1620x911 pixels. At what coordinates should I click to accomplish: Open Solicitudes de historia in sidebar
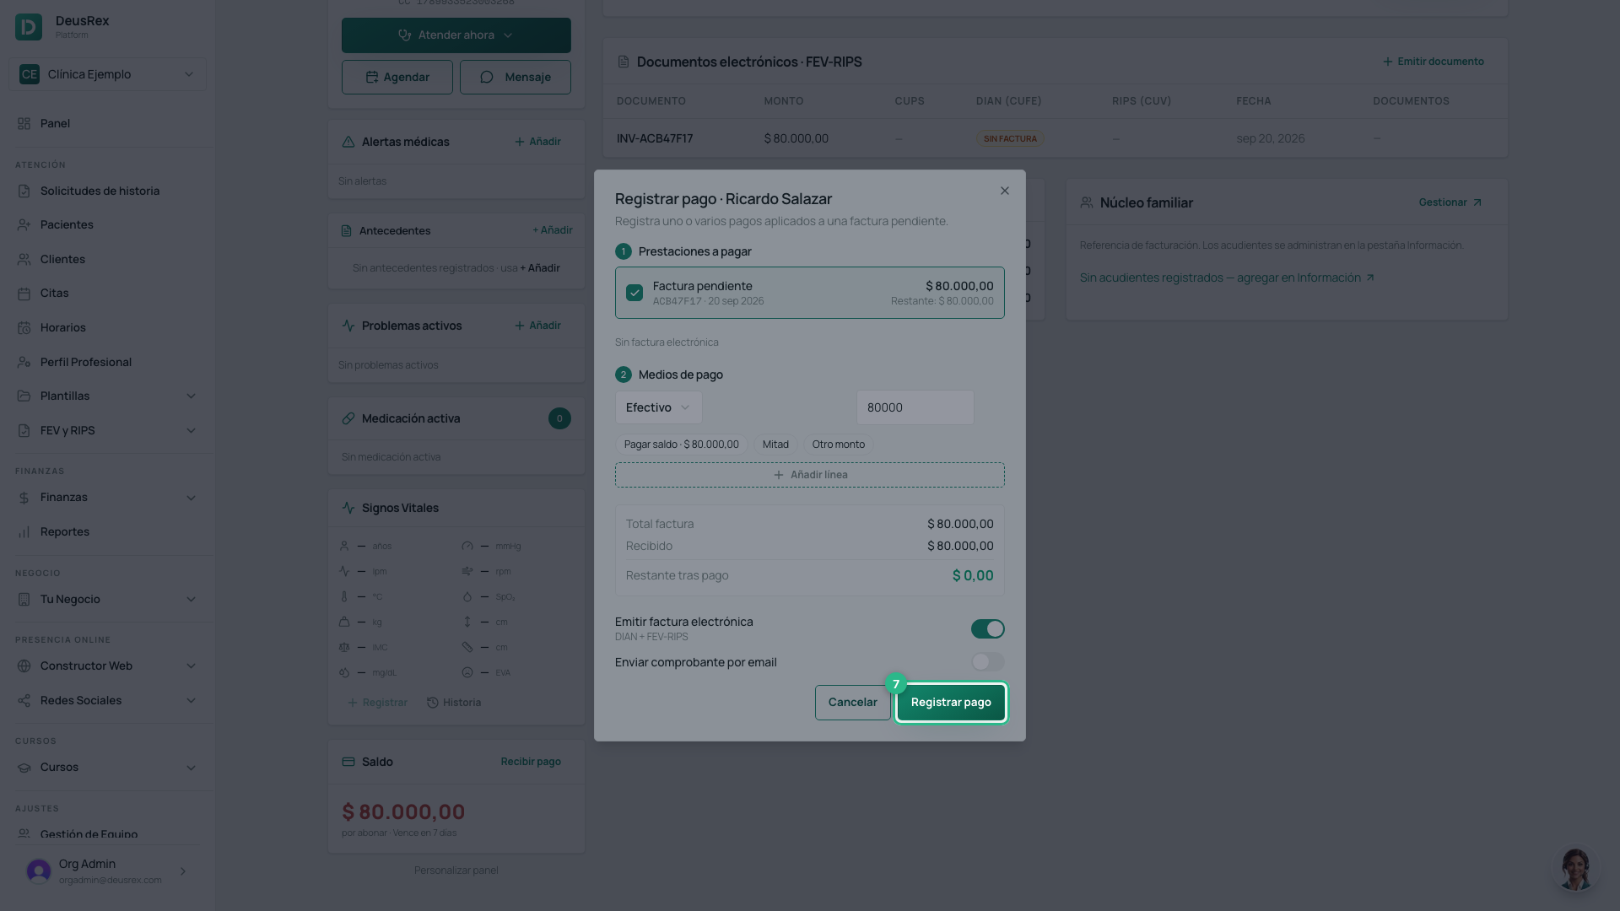pyautogui.click(x=107, y=191)
